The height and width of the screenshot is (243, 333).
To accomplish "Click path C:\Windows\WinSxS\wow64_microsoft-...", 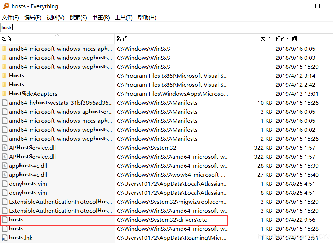I will point(171,175).
